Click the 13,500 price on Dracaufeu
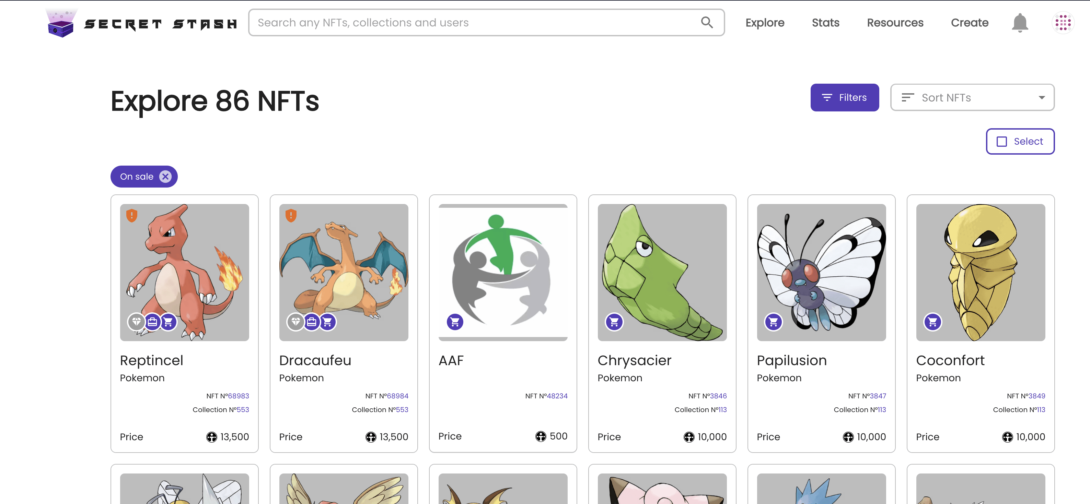This screenshot has height=504, width=1090. click(x=394, y=437)
